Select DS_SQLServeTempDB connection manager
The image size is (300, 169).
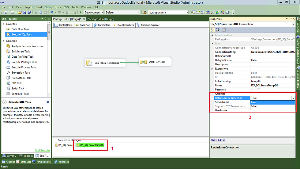coord(90,145)
